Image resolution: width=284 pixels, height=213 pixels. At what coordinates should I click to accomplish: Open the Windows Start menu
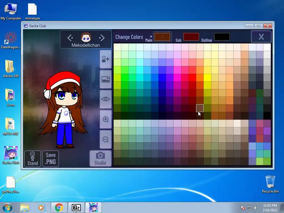(x=7, y=207)
